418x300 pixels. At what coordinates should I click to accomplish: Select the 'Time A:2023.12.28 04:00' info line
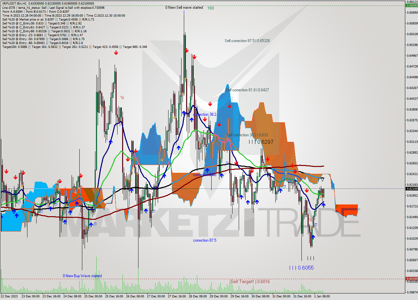coord(63,15)
